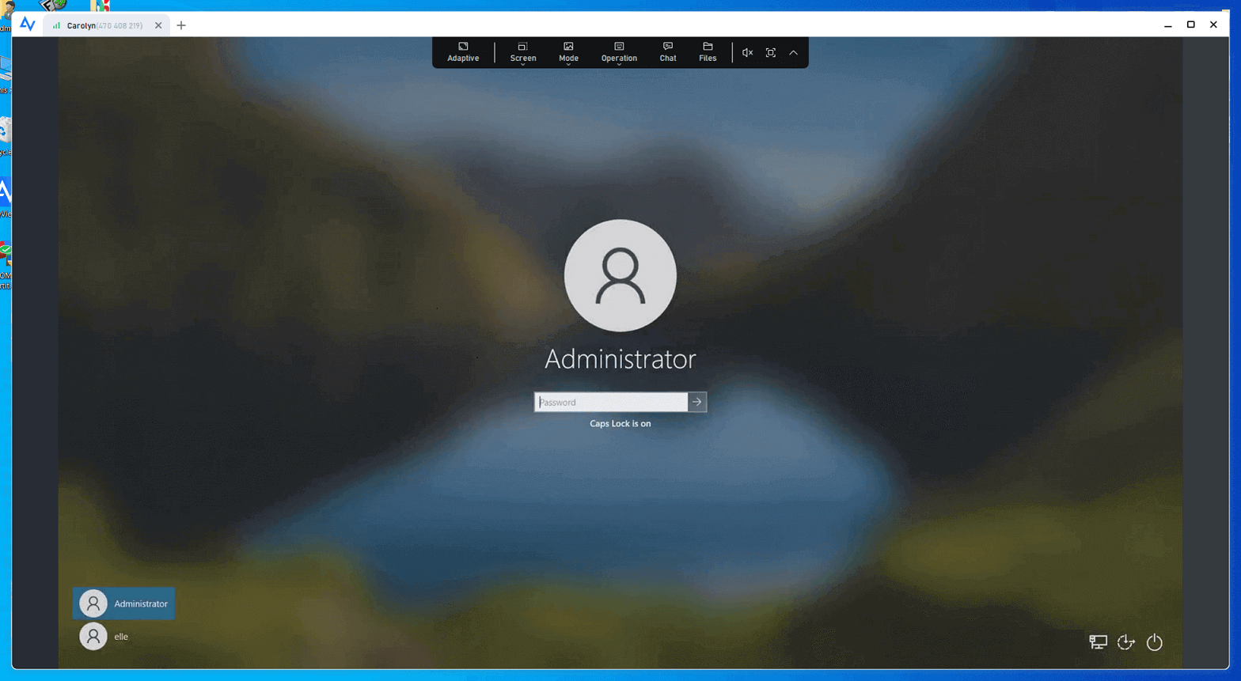This screenshot has width=1241, height=681.
Task: Select the Administrator account in user list
Action: pos(123,603)
